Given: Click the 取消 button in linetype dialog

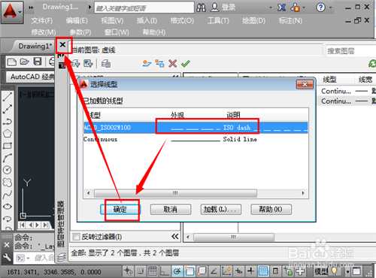Looking at the screenshot, I should tap(171, 210).
